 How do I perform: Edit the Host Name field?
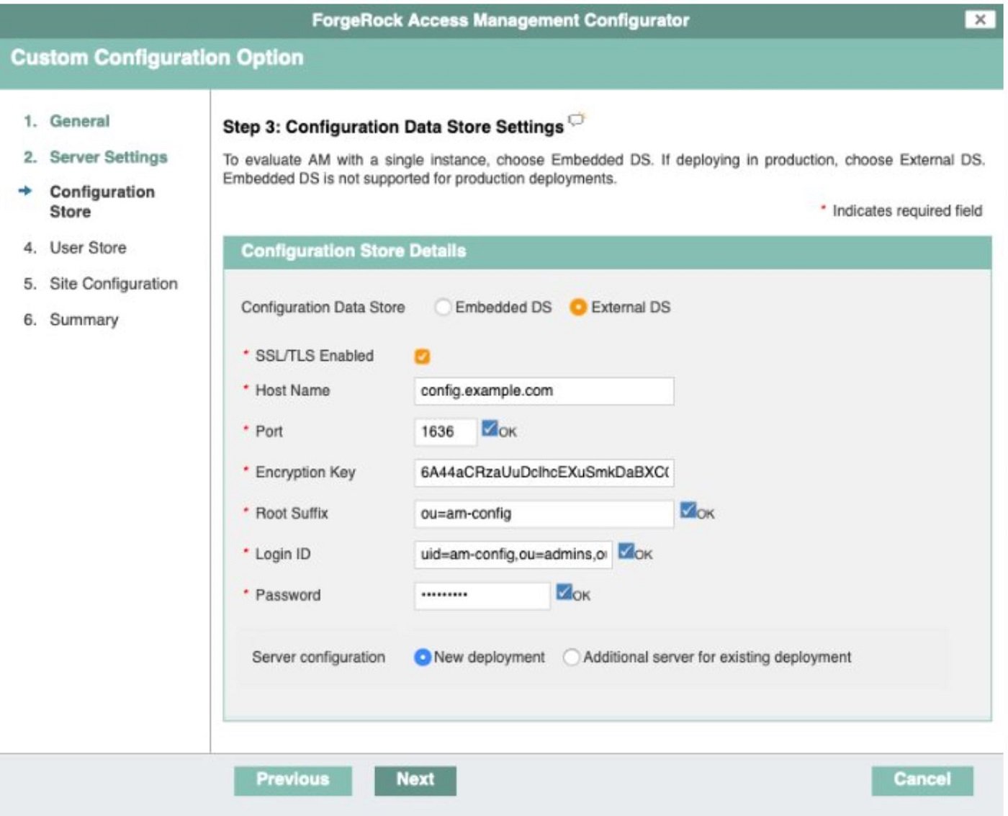(x=544, y=390)
